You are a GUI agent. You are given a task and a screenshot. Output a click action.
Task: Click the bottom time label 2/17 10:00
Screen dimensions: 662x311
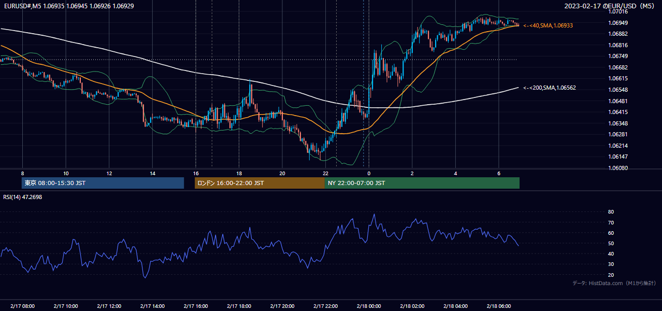66,306
